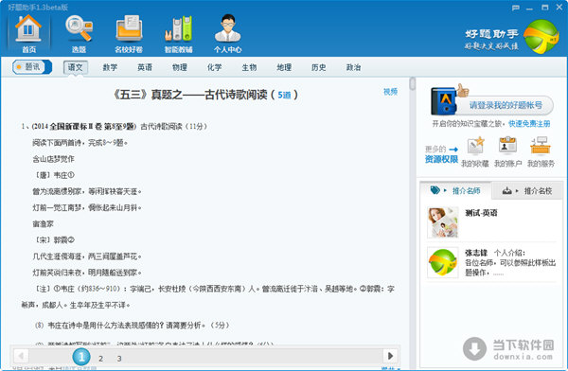Click the safe box login icon
This screenshot has height=371, width=568.
pyautogui.click(x=443, y=101)
